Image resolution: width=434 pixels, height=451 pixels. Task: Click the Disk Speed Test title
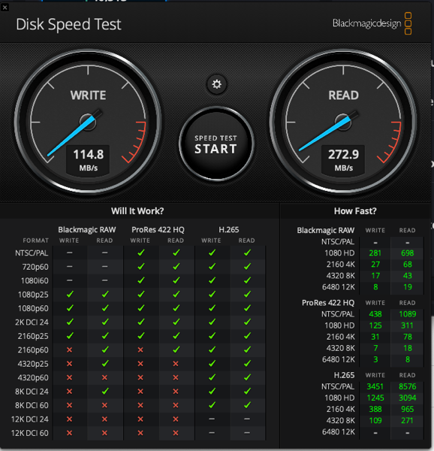click(68, 25)
